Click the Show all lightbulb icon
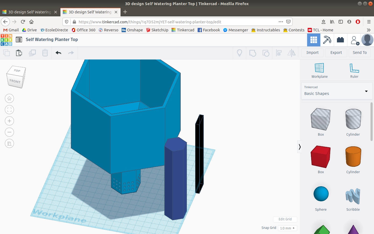This screenshot has height=234, width=374. (239, 53)
